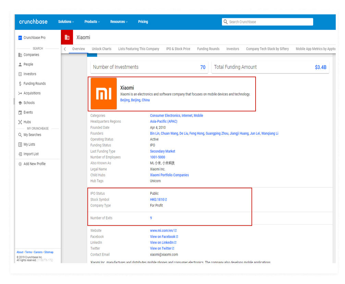345x284 pixels.
Task: Click the Consumer Electronics category link
Action: pyautogui.click(x=165, y=116)
